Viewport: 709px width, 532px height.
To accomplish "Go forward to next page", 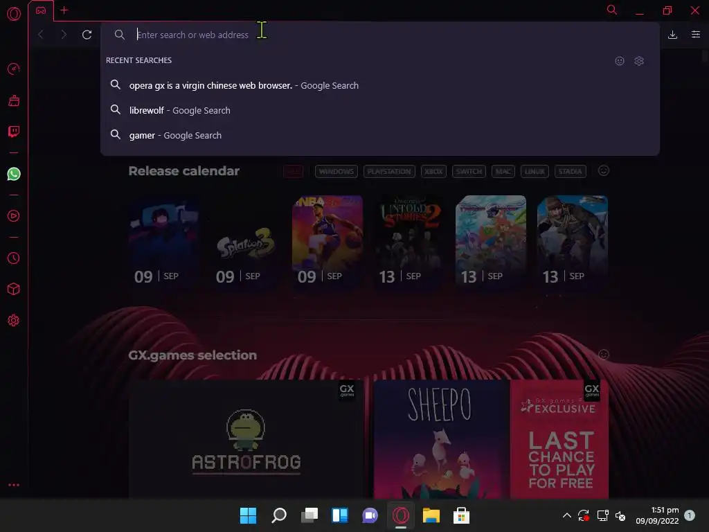I will coord(64,35).
